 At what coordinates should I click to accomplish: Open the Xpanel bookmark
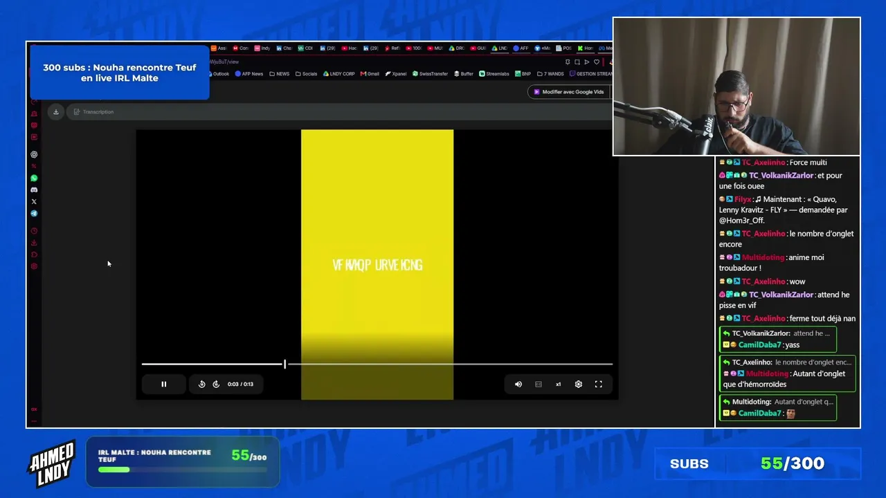click(396, 74)
